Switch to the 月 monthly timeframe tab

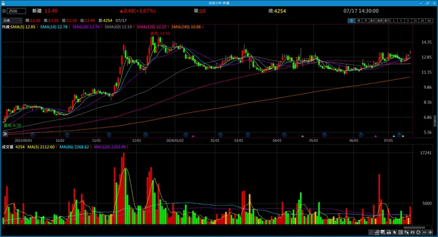coord(365,21)
